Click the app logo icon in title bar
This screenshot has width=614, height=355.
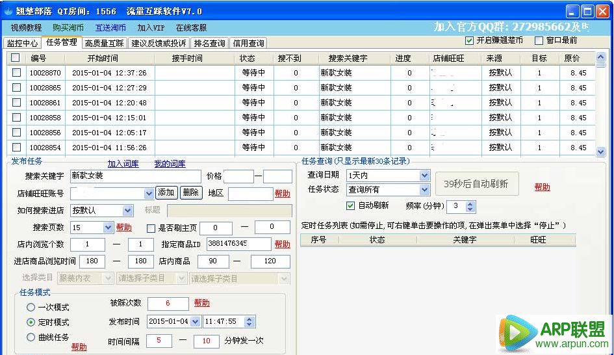[8, 11]
